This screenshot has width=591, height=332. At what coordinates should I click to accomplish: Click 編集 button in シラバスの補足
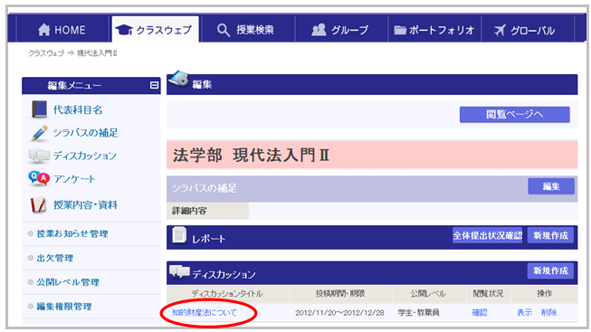click(551, 186)
